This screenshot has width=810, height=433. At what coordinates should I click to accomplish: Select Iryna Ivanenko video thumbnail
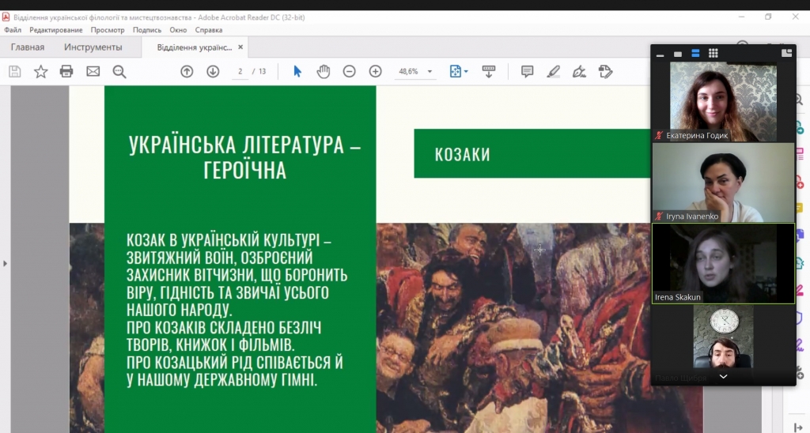pyautogui.click(x=723, y=183)
